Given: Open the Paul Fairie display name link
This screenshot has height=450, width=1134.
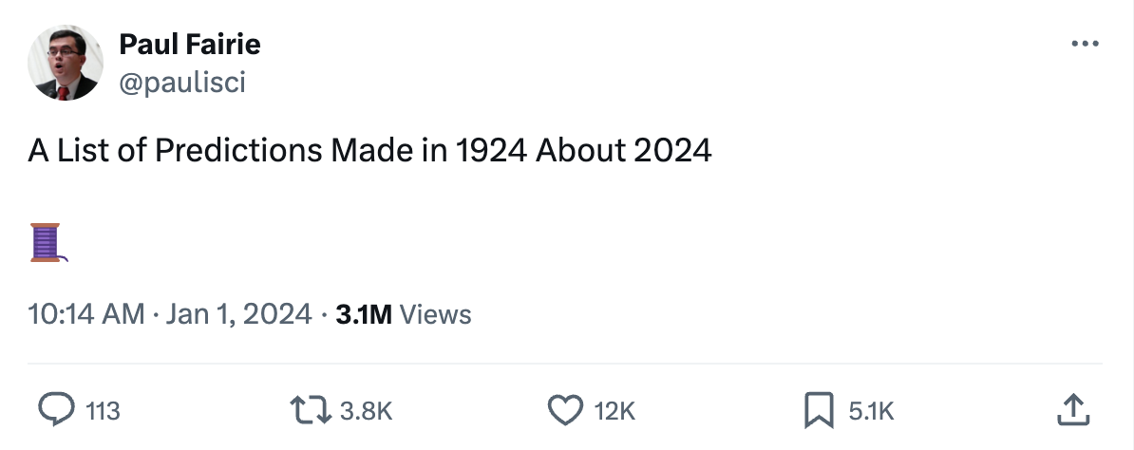Looking at the screenshot, I should 190,44.
